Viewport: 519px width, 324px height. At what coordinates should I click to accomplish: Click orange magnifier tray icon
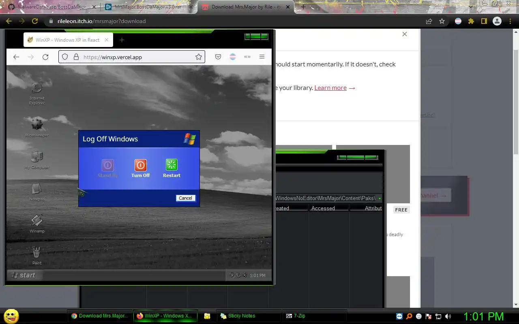pos(410,316)
